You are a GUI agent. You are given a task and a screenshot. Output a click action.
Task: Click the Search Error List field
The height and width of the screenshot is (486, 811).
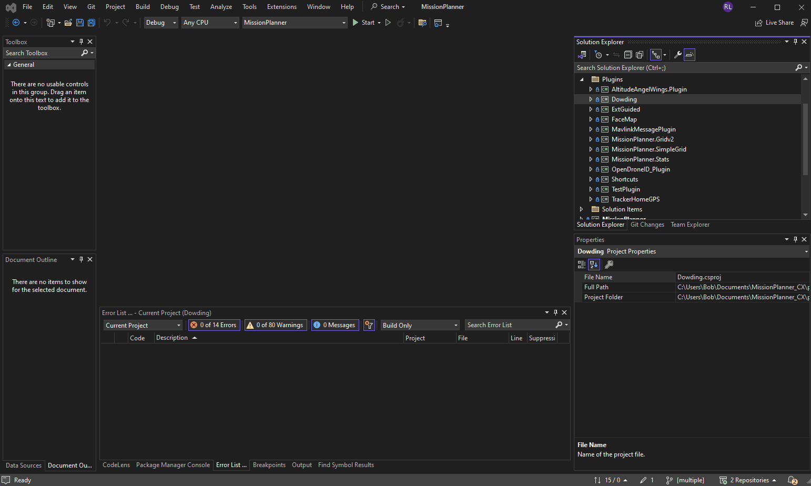click(509, 325)
